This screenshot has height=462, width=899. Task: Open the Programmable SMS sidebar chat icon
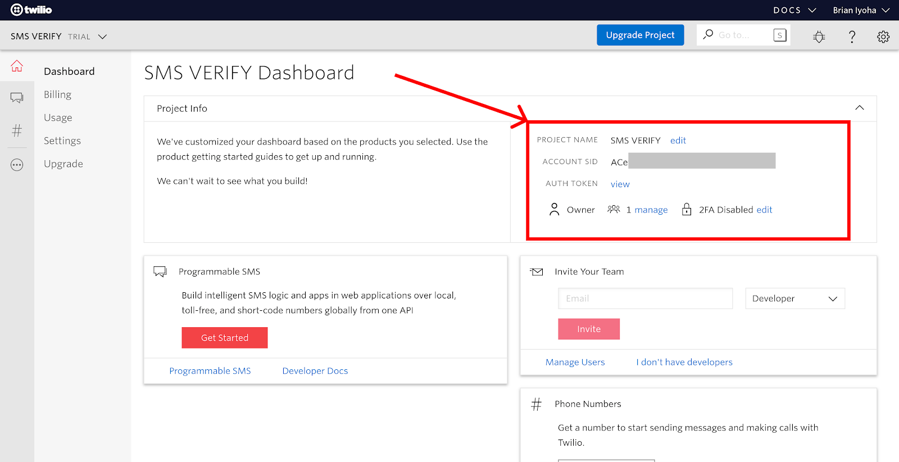17,98
